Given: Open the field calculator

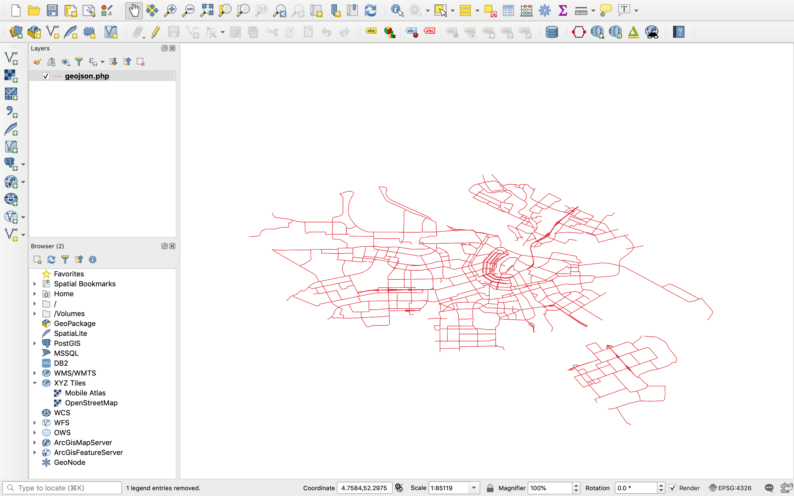Looking at the screenshot, I should 526,10.
